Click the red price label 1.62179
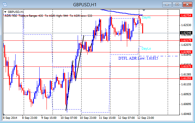 pos(186,40)
